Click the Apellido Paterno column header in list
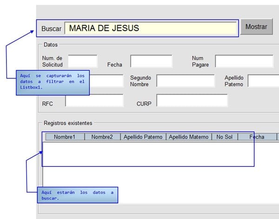 (143, 137)
